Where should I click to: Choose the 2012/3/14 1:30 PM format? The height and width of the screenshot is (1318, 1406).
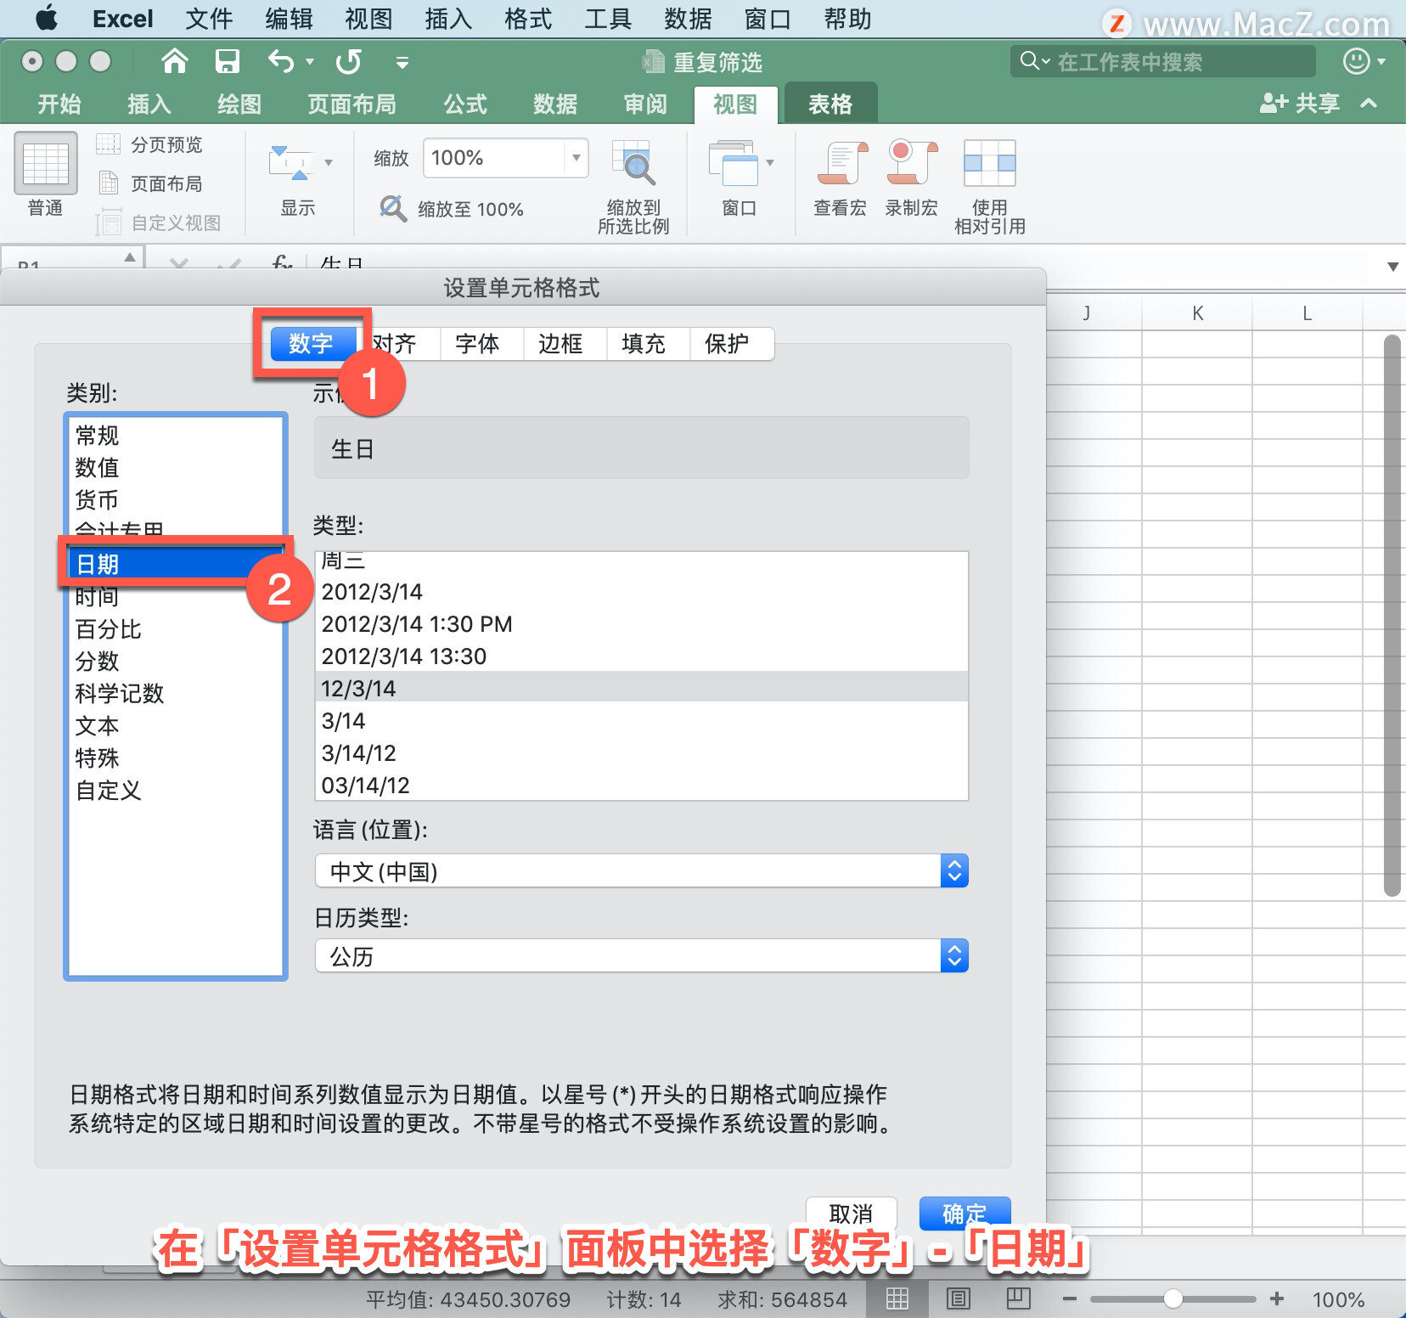[642, 624]
